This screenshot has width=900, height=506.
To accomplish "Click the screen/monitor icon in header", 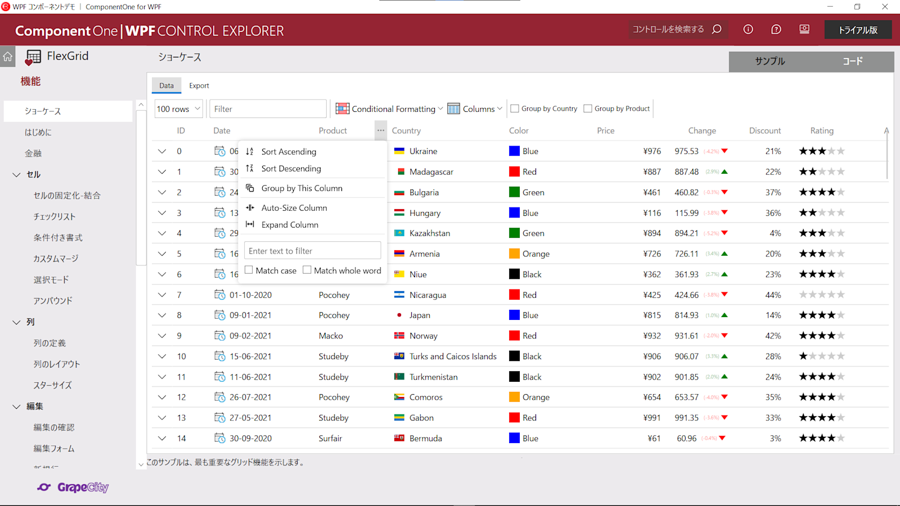I will [804, 29].
